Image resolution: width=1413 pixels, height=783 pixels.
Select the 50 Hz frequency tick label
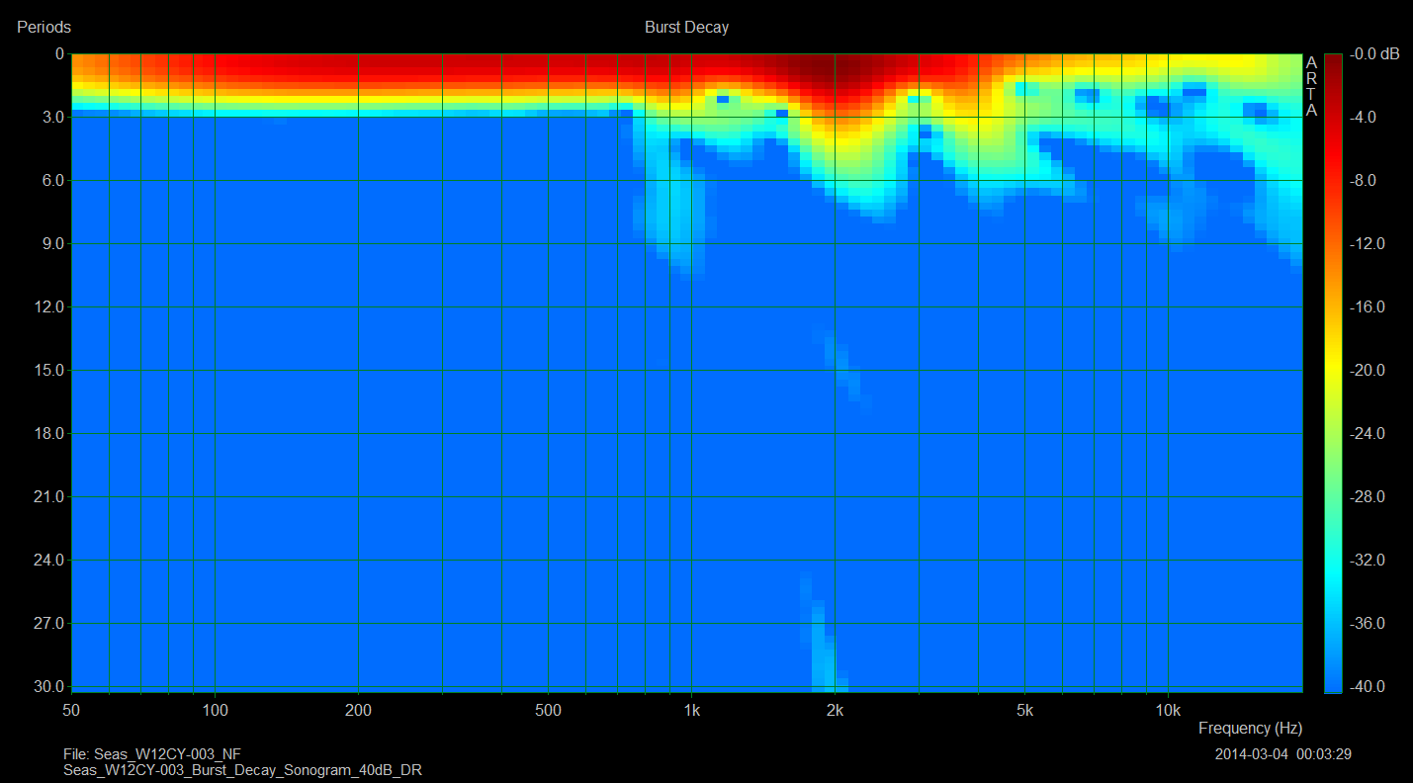(x=71, y=710)
